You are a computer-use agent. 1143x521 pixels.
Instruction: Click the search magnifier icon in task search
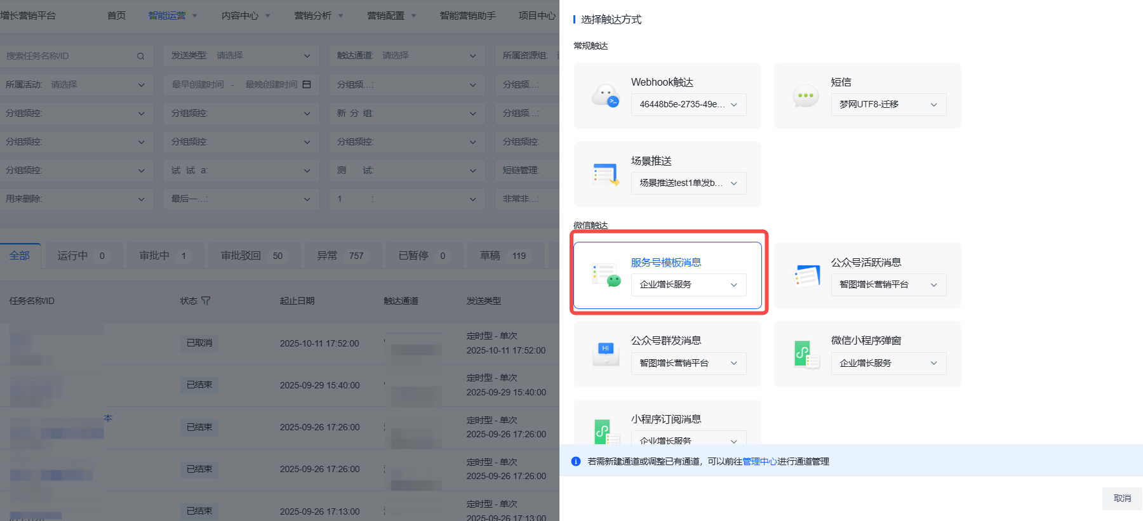(x=140, y=56)
